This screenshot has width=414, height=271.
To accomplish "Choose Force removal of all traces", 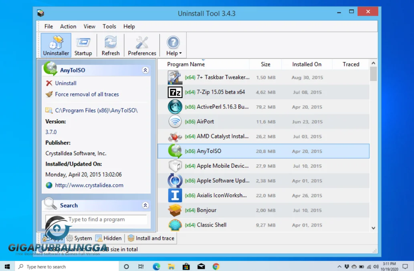I will [x=87, y=94].
